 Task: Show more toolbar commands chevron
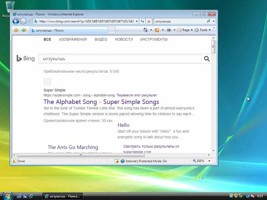[x=214, y=28]
